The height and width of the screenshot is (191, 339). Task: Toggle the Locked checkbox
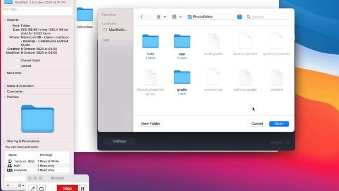pyautogui.click(x=17, y=66)
